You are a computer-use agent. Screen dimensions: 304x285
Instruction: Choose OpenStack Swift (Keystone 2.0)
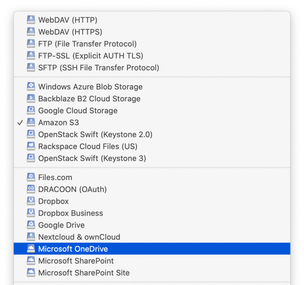(x=95, y=135)
